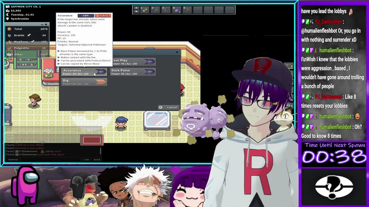Toggle the pin next to Dratini
This screenshot has height=207, width=369.
[29, 35]
